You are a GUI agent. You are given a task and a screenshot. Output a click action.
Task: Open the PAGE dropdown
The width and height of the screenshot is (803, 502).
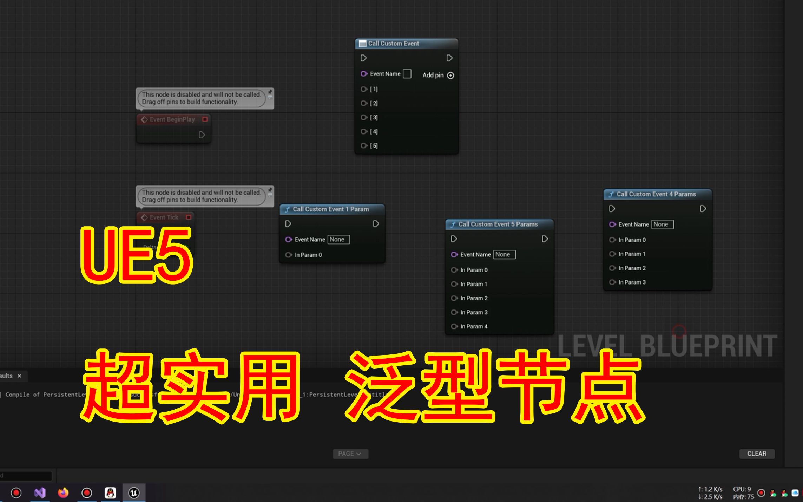coord(350,454)
